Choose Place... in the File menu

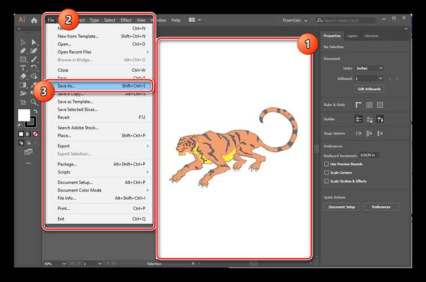[x=99, y=135]
